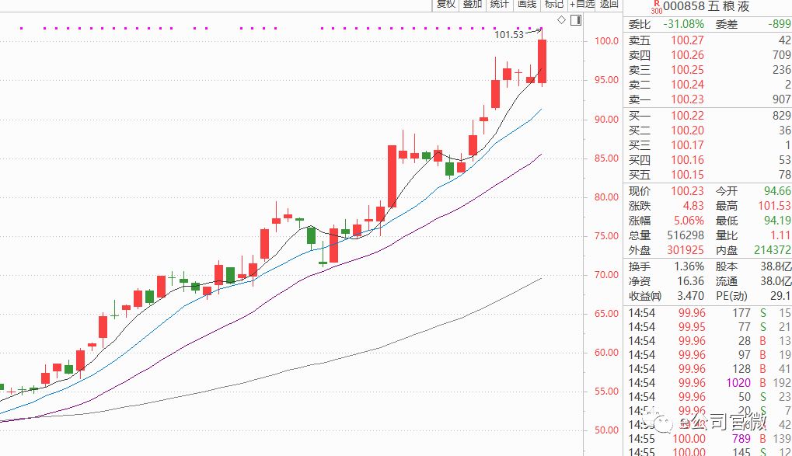Select the 买三 price 100.17
This screenshot has width=792, height=456.
tap(687, 145)
